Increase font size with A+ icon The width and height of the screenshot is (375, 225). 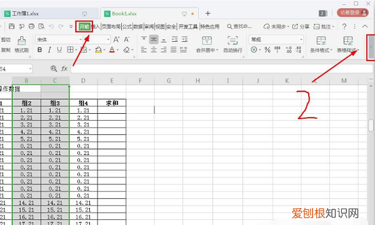(116, 39)
